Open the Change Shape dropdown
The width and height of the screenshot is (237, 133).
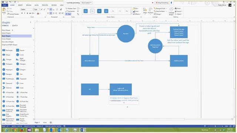pyautogui.click(x=171, y=11)
